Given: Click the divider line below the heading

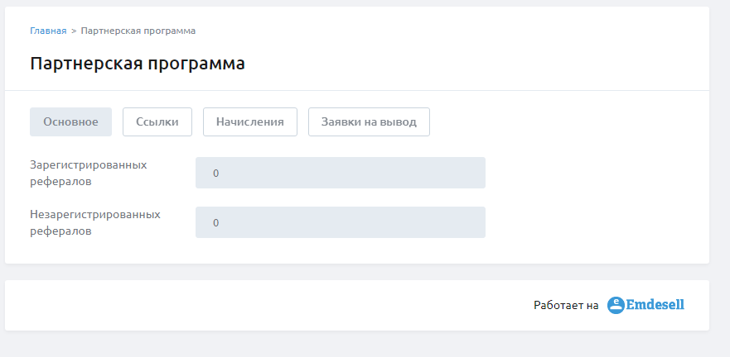Looking at the screenshot, I should point(357,91).
